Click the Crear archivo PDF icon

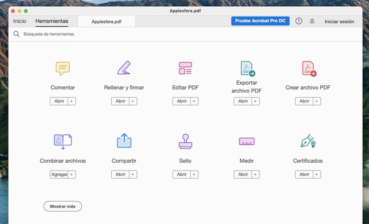[309, 69]
